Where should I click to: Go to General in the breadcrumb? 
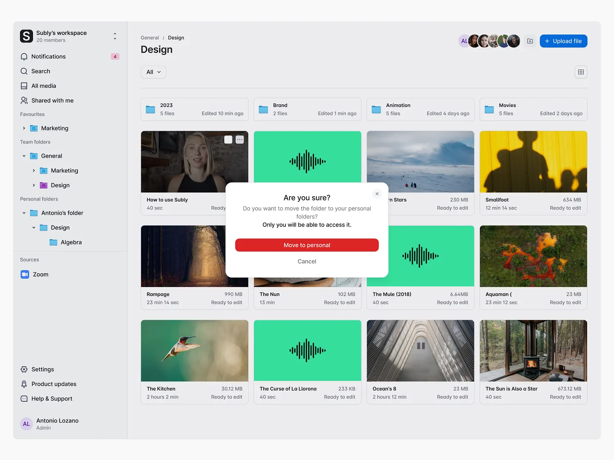click(x=150, y=38)
